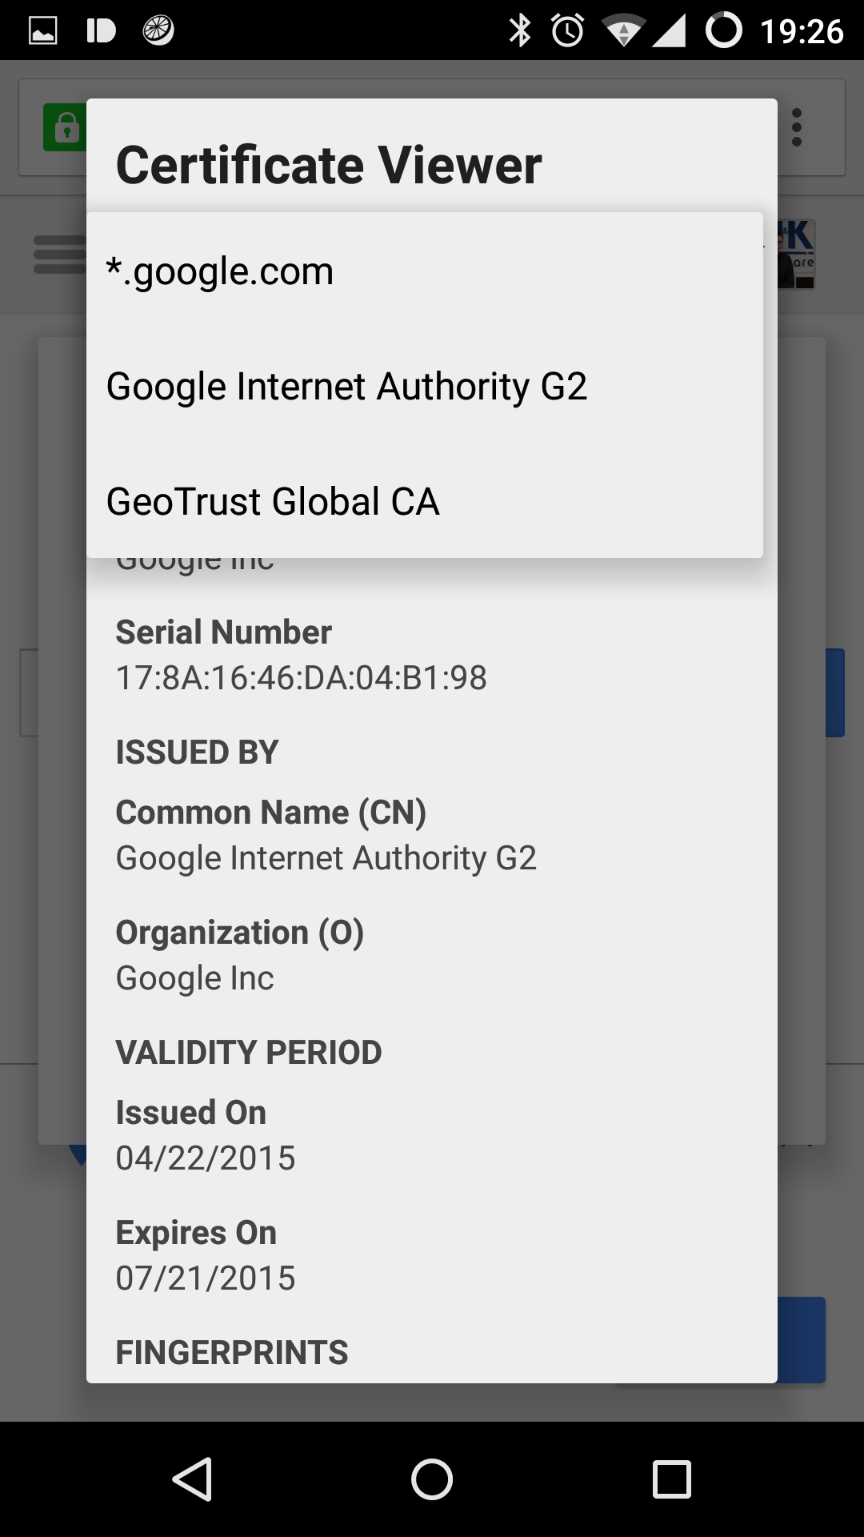This screenshot has width=864, height=1537.
Task: Tap the ID notification icon in status bar
Action: 101,31
